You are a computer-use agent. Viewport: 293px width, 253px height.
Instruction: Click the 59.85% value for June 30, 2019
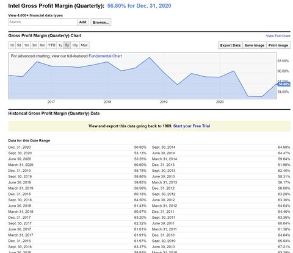point(140,182)
